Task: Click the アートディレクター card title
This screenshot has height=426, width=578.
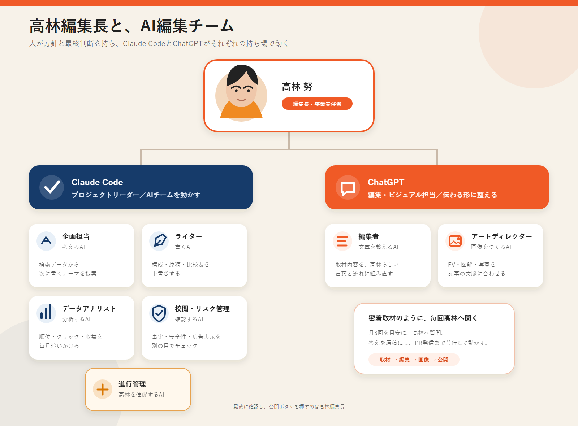Action: point(501,236)
